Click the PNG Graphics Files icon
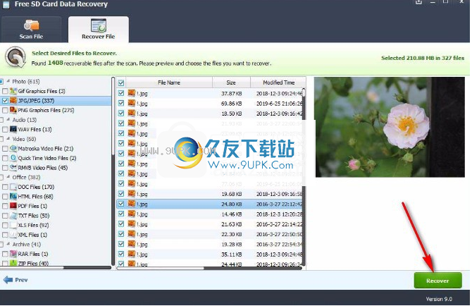The image size is (472, 306). coord(13,110)
